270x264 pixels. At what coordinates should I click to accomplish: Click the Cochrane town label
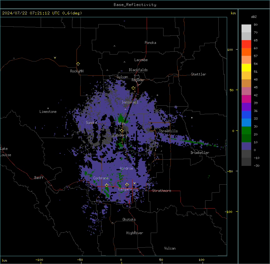(101, 178)
